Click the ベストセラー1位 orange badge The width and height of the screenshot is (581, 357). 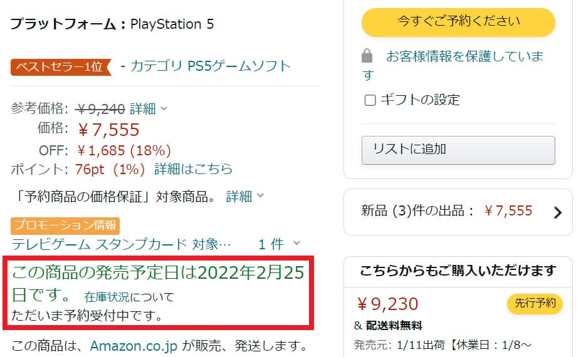tap(61, 67)
